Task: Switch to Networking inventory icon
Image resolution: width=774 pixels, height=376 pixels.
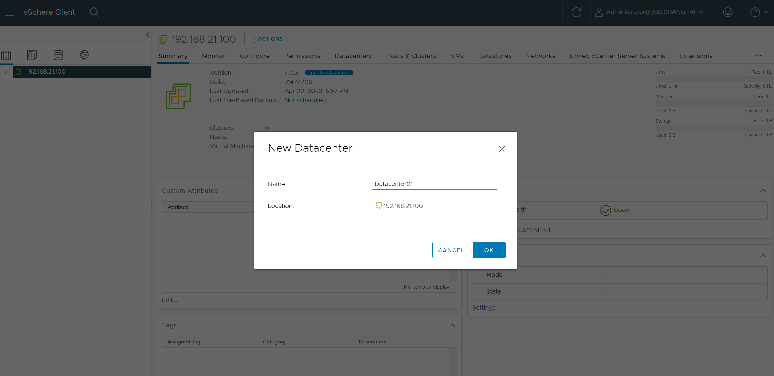Action: click(84, 55)
